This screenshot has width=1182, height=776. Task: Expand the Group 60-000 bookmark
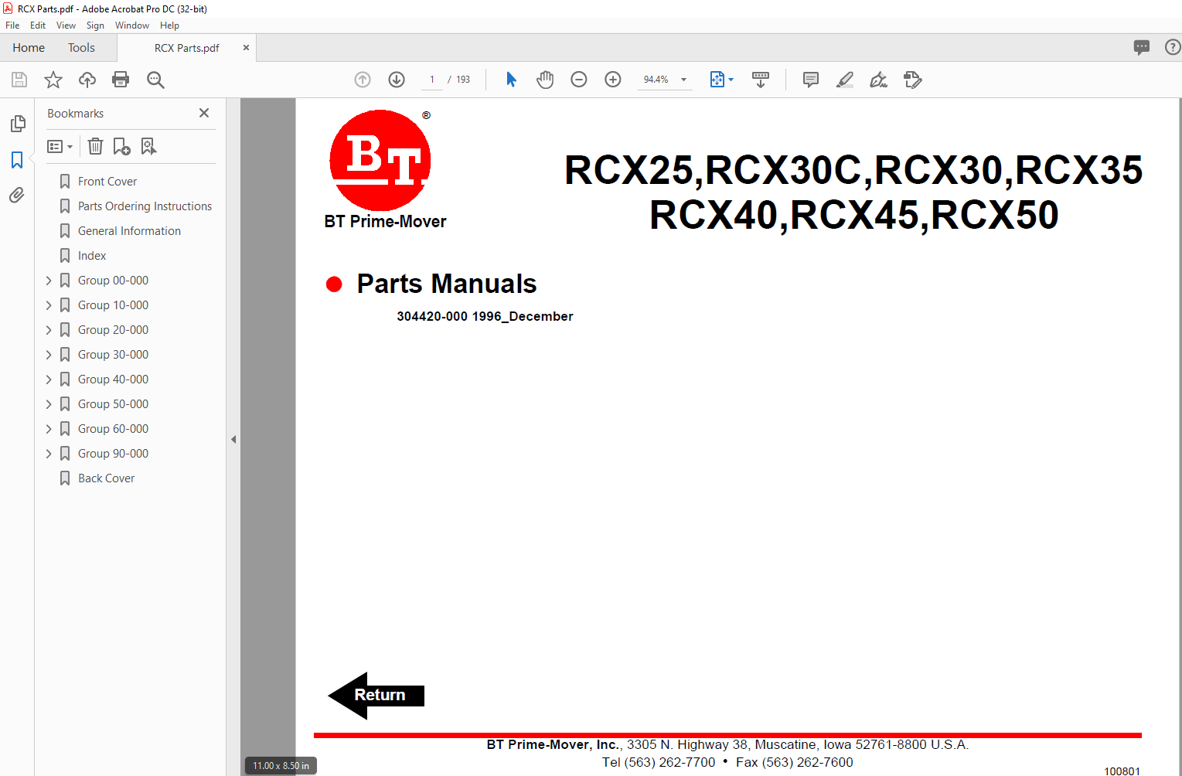tap(49, 429)
